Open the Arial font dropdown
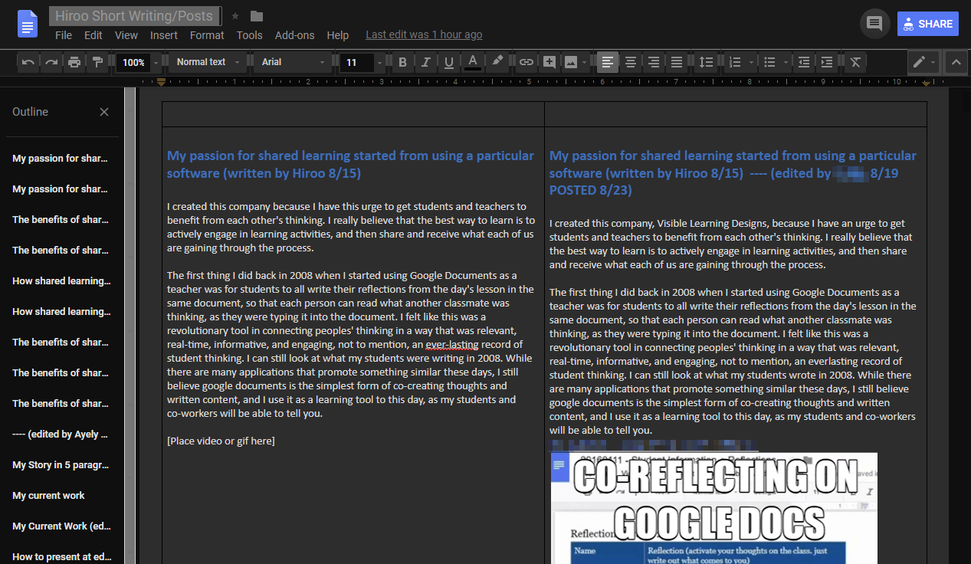 tap(294, 62)
